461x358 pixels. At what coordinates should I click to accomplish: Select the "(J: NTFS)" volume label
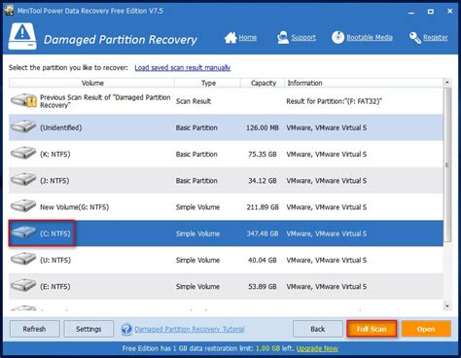54,181
